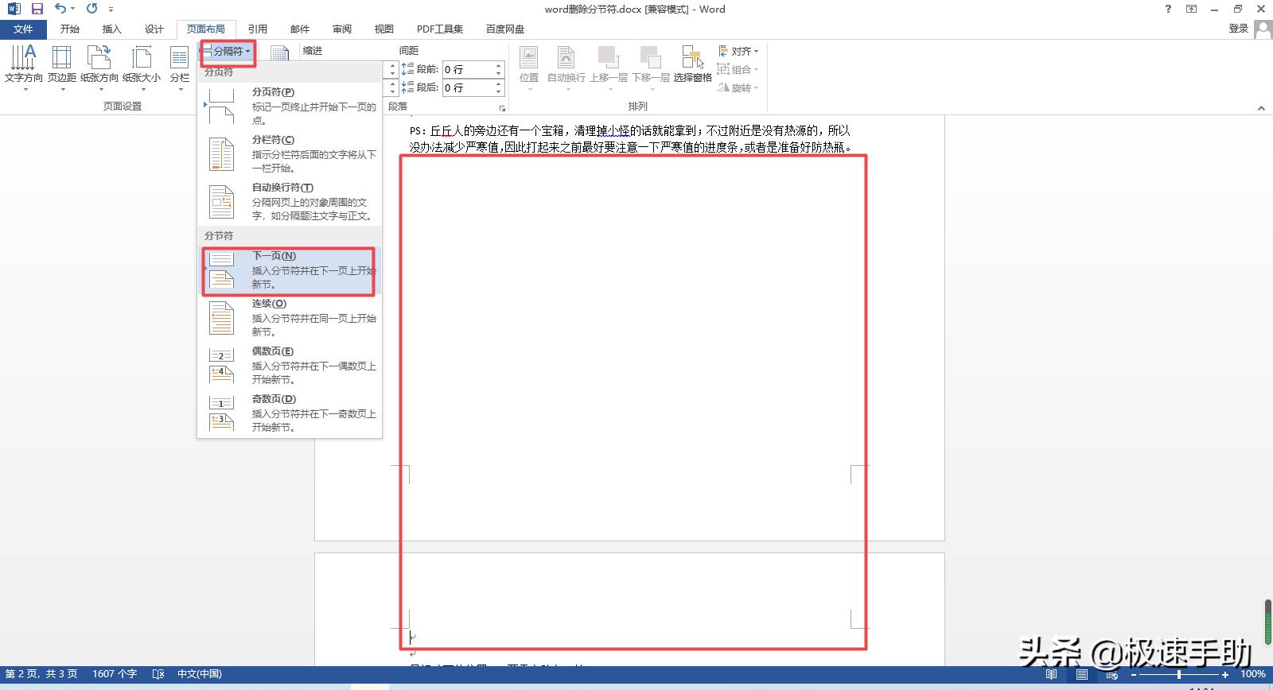Open the Margins (页边距) tool

coord(62,64)
